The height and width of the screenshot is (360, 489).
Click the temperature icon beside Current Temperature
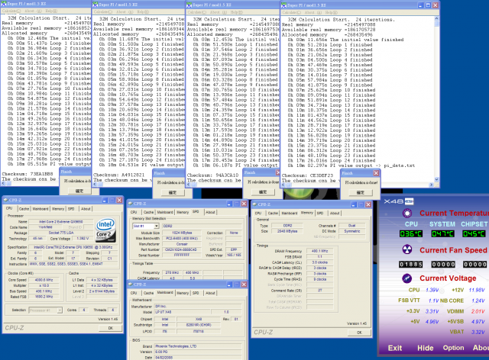[x=407, y=214]
